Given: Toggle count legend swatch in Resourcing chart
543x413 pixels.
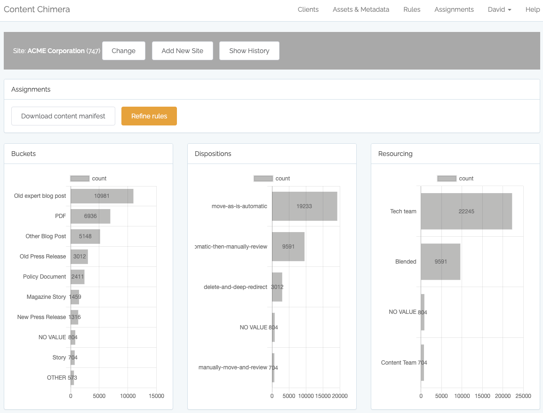Looking at the screenshot, I should [x=447, y=179].
